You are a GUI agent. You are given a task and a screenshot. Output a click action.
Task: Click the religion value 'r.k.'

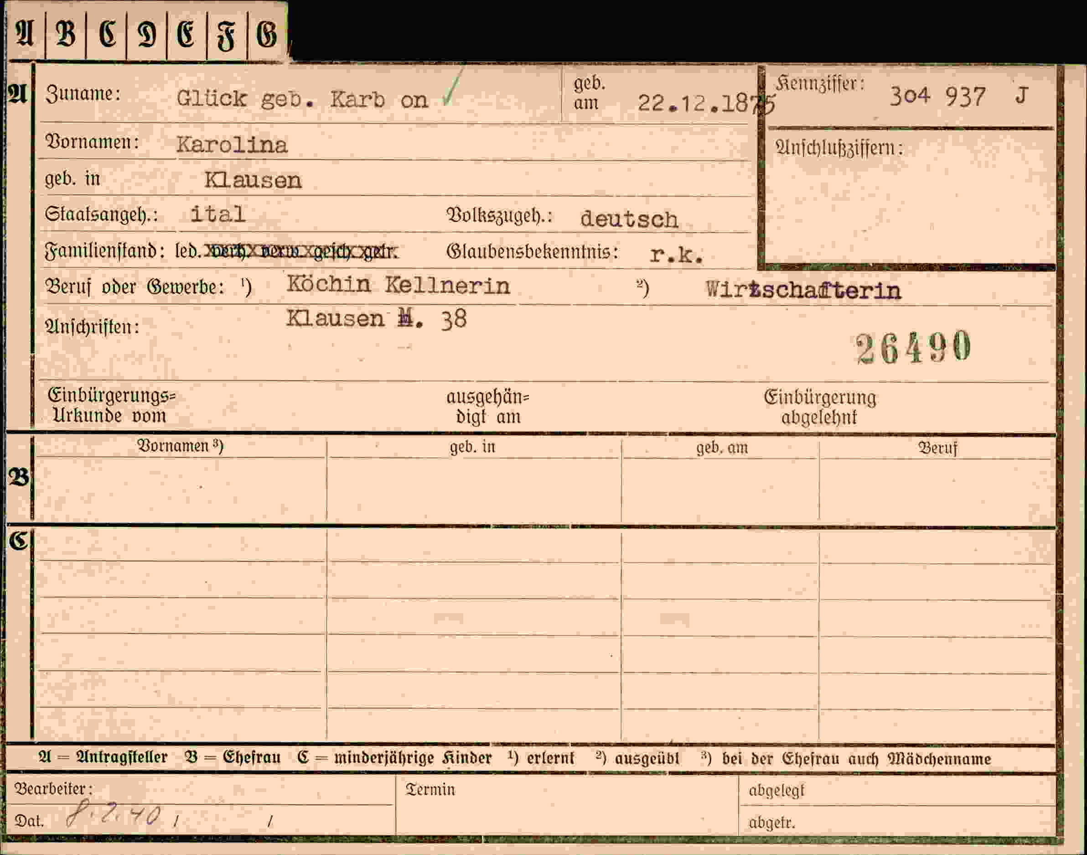[677, 255]
